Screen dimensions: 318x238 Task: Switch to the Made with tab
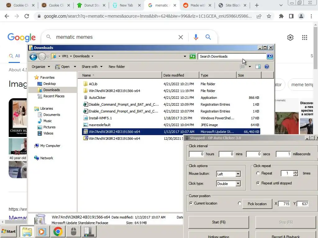198,5
